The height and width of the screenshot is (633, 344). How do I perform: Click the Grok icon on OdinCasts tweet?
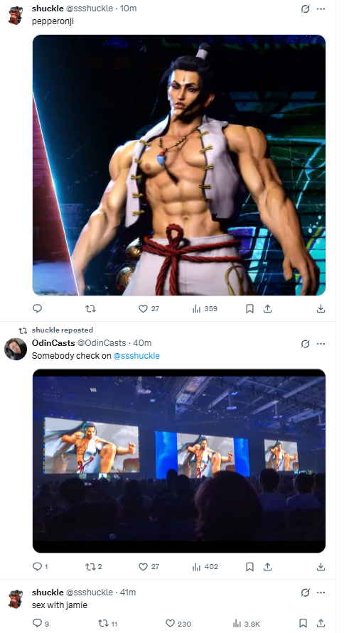[x=305, y=344]
